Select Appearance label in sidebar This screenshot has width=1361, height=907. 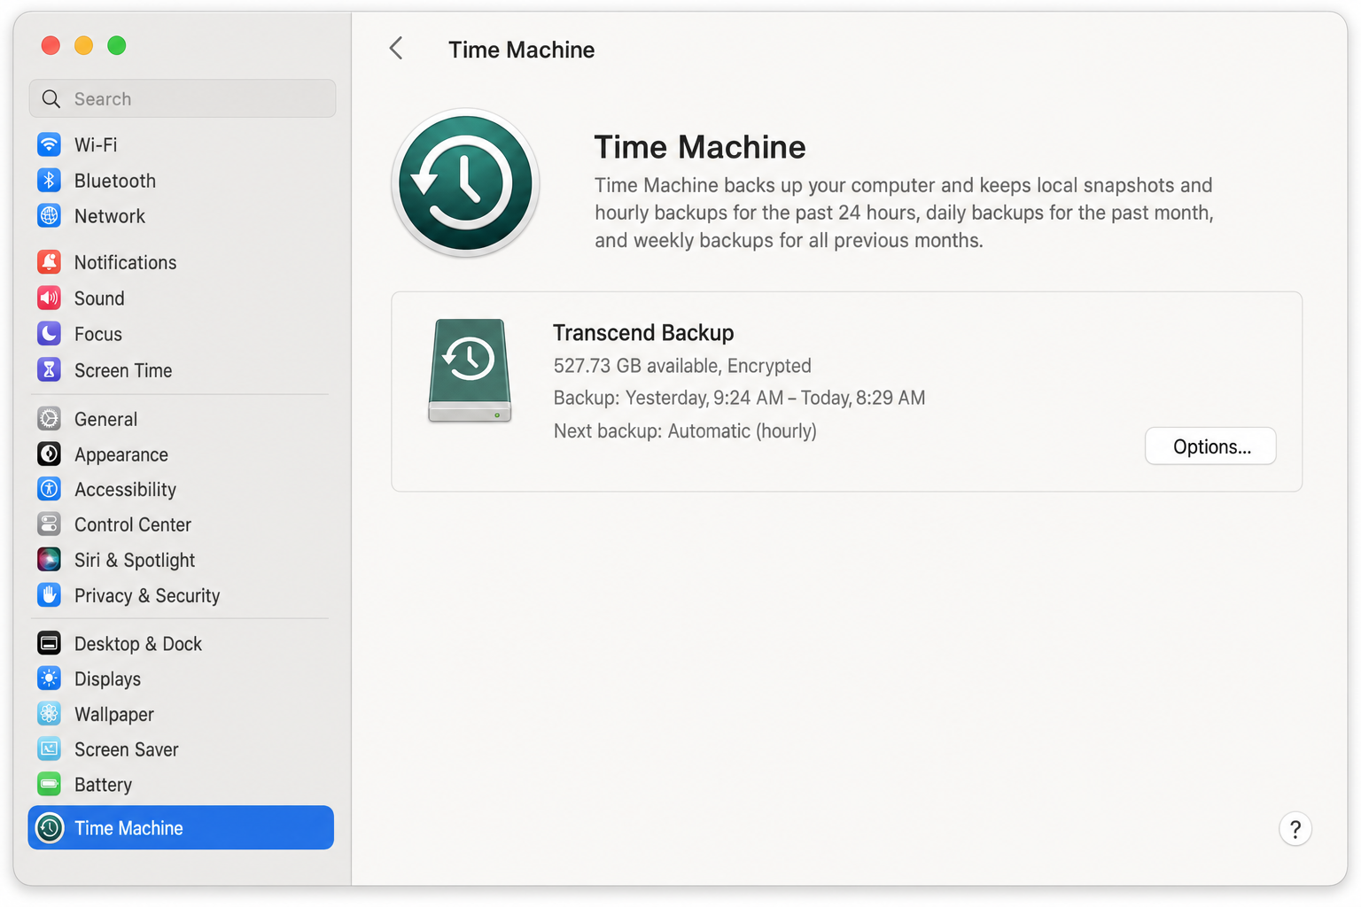121,454
